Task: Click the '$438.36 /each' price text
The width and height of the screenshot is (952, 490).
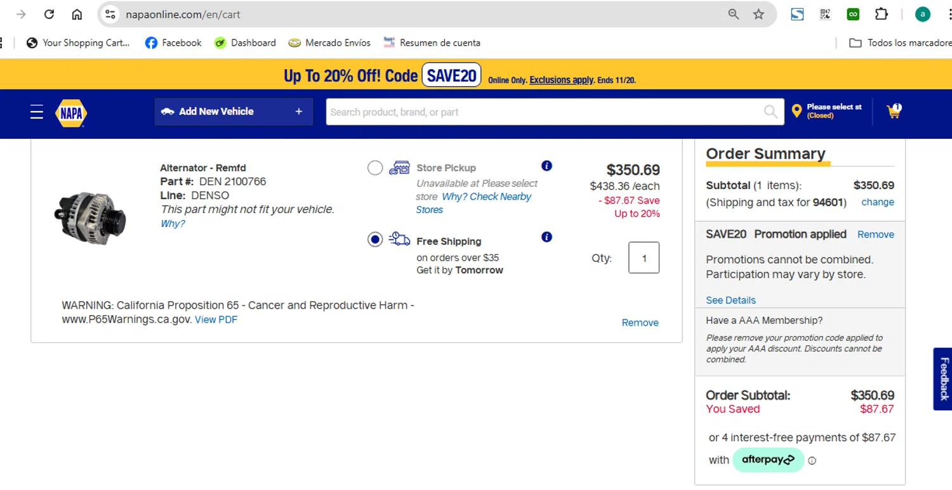Action: [x=625, y=186]
